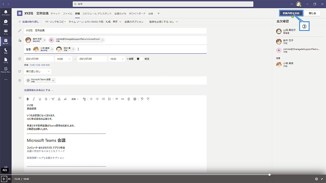Viewport: 326px width, 183px height.
Task: Apply bold formatting in the editor toolbar
Action: tap(27, 99)
